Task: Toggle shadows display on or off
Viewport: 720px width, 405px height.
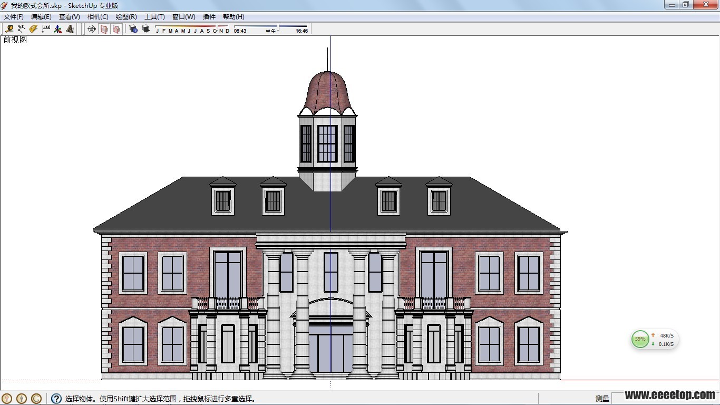Action: tap(145, 29)
